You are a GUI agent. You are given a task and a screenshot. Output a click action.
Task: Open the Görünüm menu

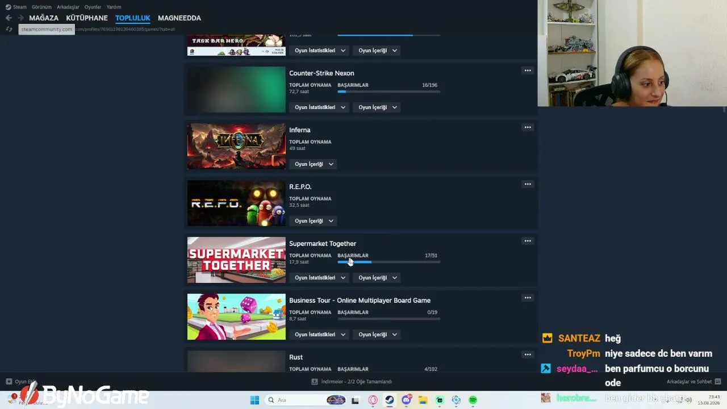point(41,7)
